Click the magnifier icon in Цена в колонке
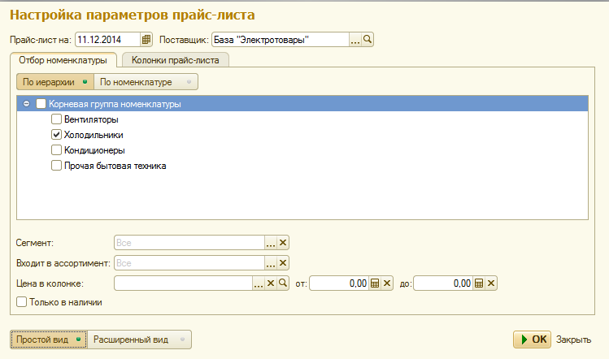The height and width of the screenshot is (359, 609). point(283,283)
